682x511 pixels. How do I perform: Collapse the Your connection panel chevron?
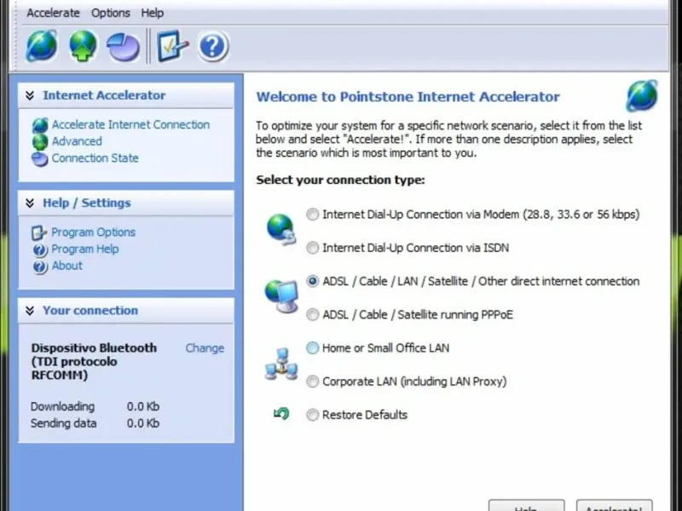point(30,311)
